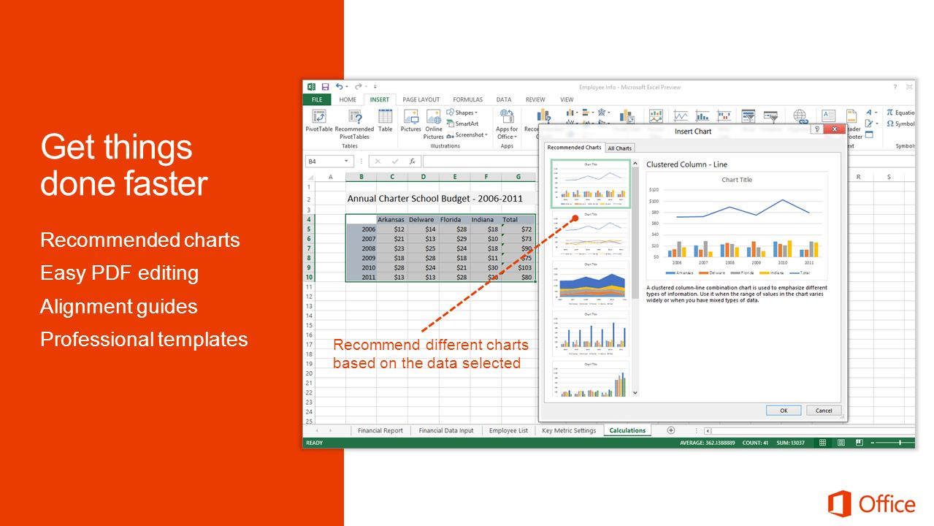Image resolution: width=934 pixels, height=526 pixels.
Task: Click the Redo arrow
Action: point(358,86)
